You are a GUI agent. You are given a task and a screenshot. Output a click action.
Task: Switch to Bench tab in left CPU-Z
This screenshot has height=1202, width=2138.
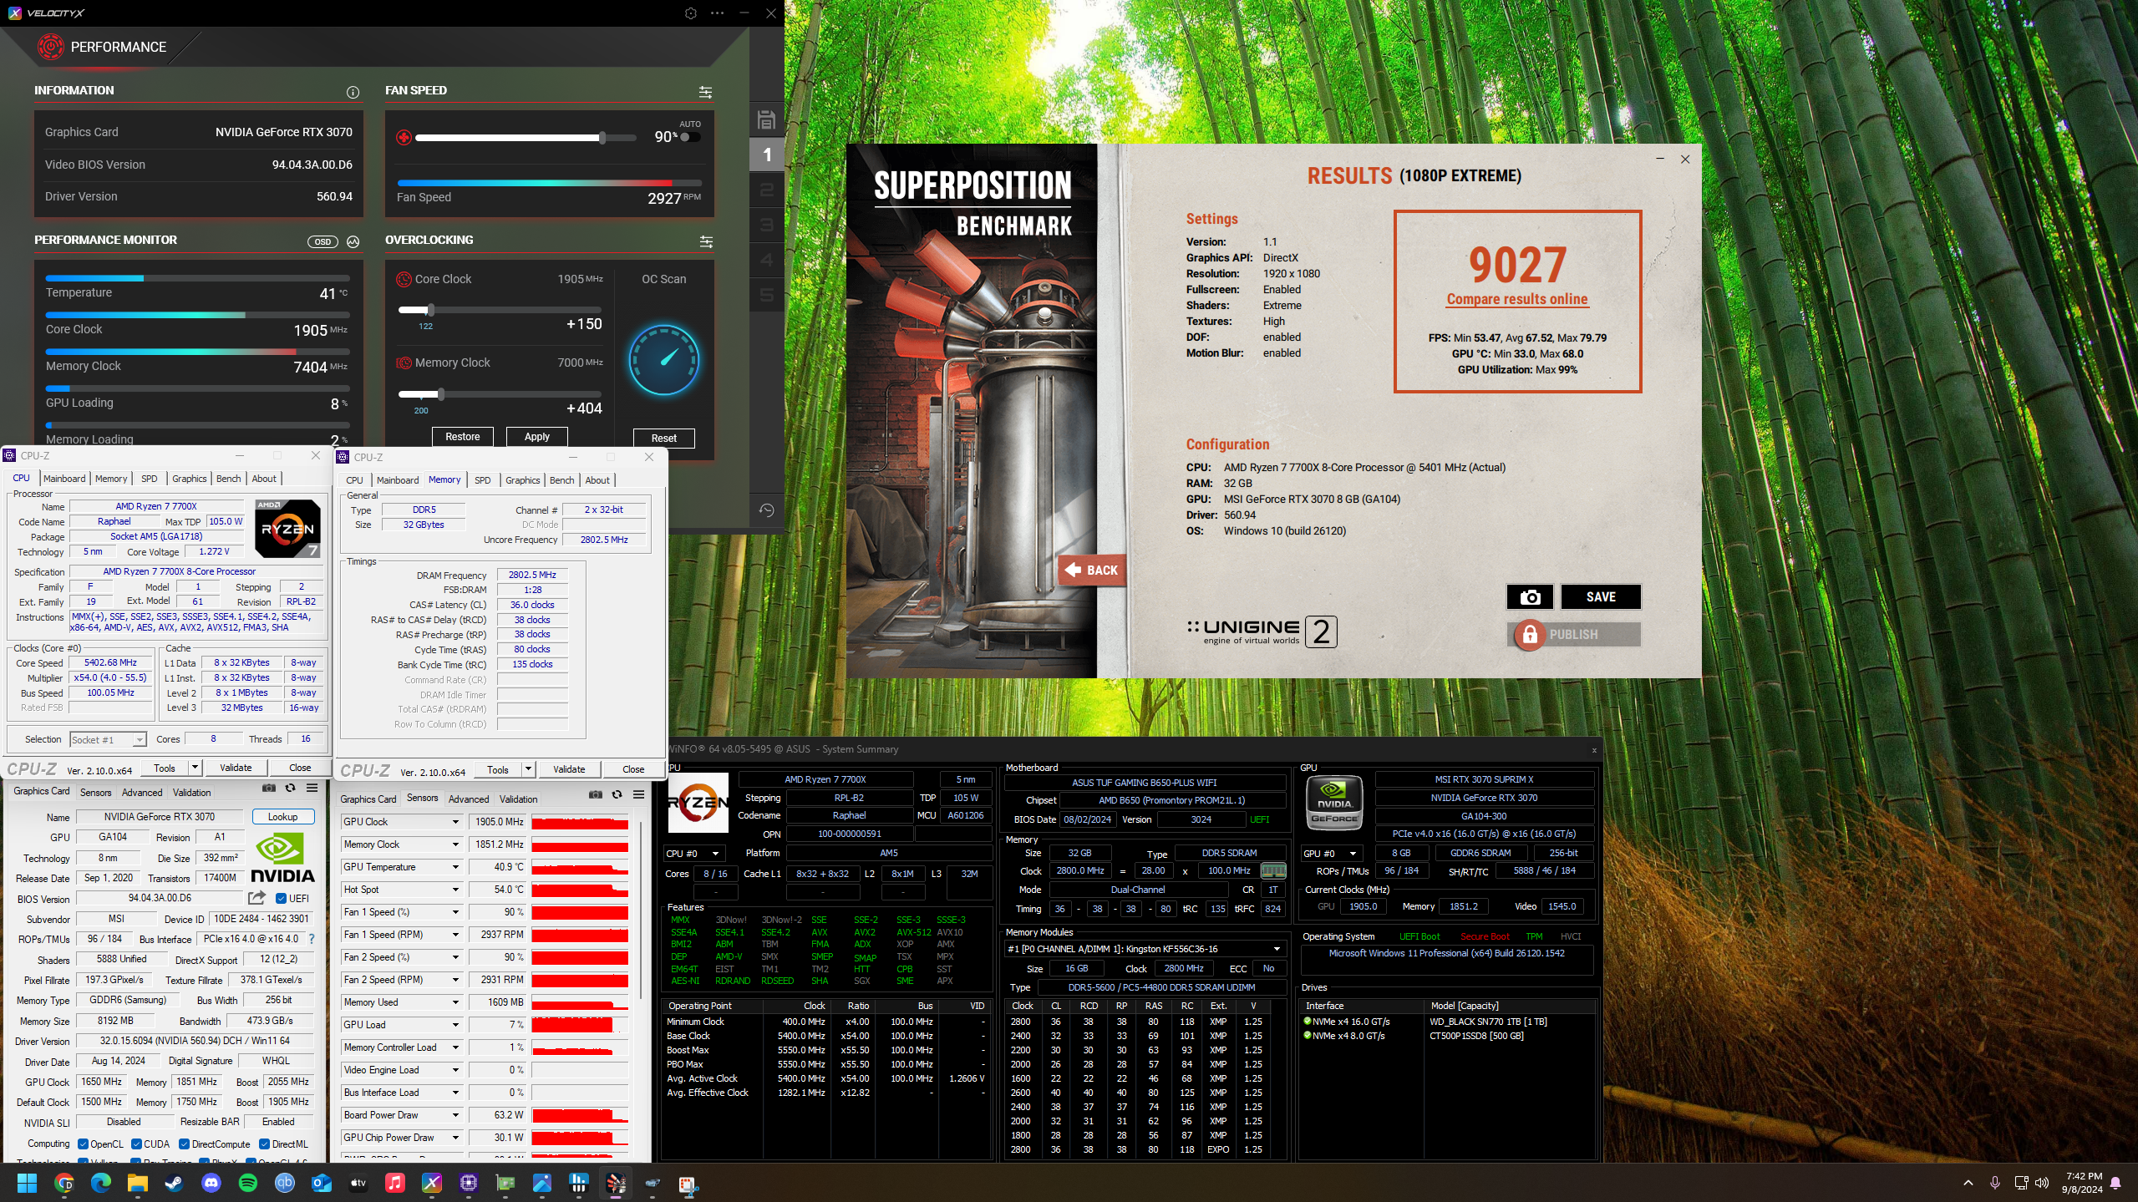228,479
